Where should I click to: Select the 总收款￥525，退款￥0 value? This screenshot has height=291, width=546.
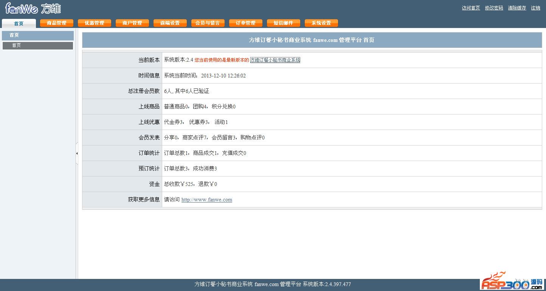tap(191, 184)
